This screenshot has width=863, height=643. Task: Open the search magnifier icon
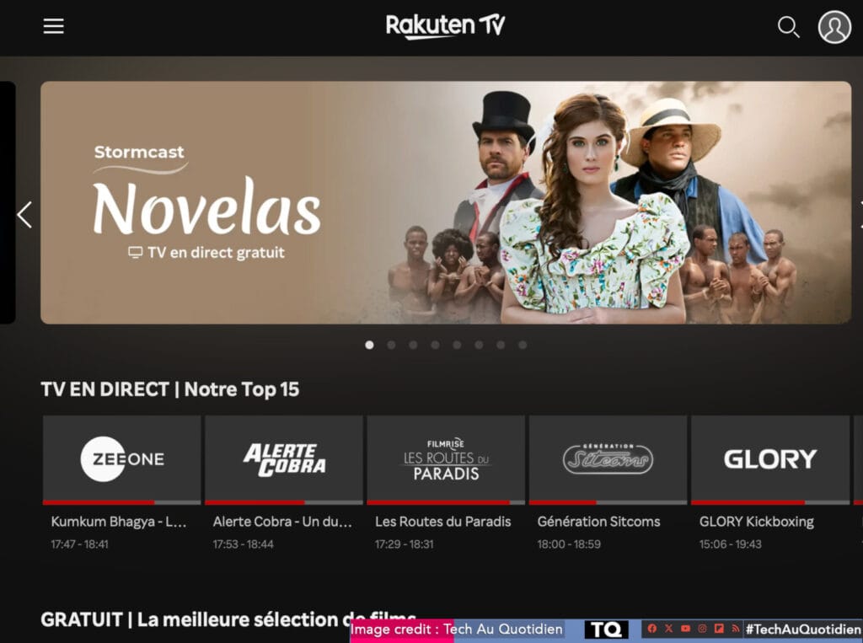(x=788, y=26)
